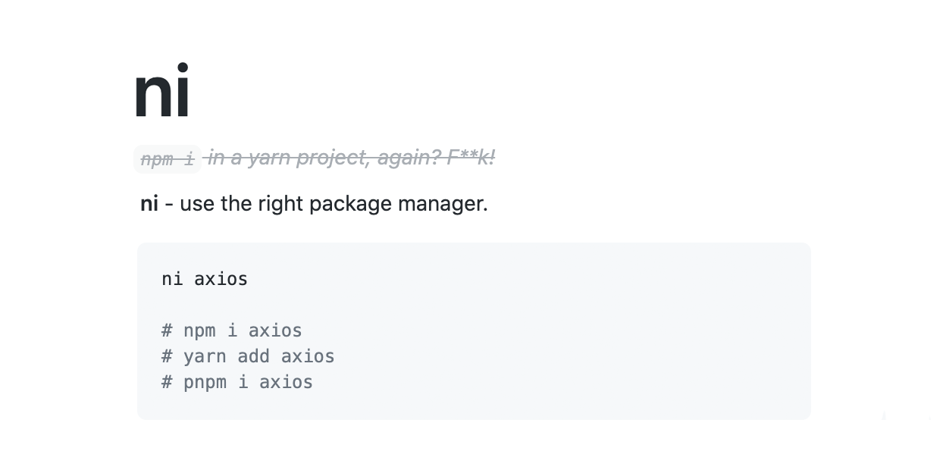Click "ni" in the first code line
946x473 pixels.
coord(172,279)
